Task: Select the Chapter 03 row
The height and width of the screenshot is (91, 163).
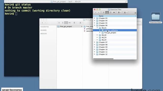Action: pos(115,18)
